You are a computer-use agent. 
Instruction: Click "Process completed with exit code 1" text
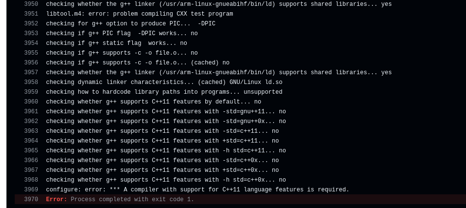point(132,199)
